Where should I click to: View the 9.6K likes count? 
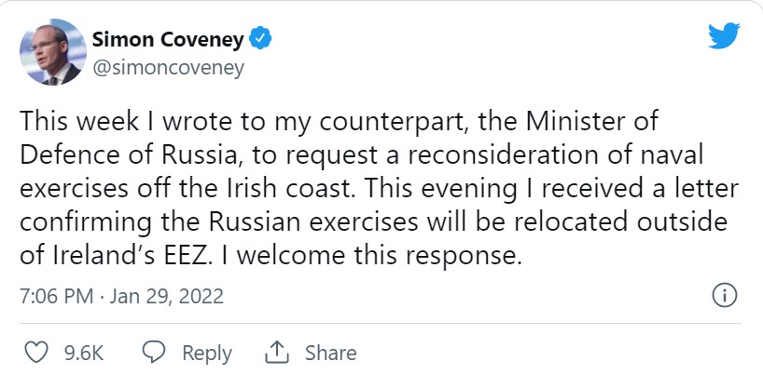click(x=84, y=354)
